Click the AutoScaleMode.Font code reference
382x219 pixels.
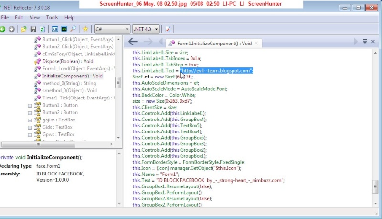204,89
